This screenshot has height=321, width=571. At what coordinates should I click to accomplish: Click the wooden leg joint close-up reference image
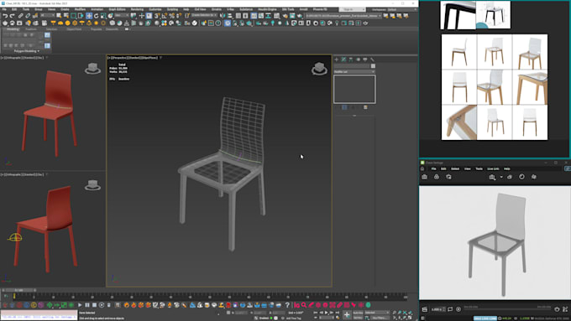[x=458, y=122]
